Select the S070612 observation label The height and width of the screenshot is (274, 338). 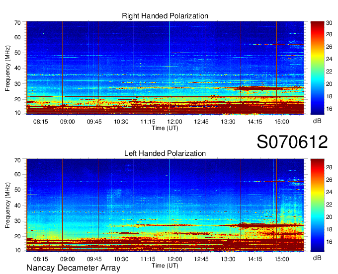click(x=292, y=141)
